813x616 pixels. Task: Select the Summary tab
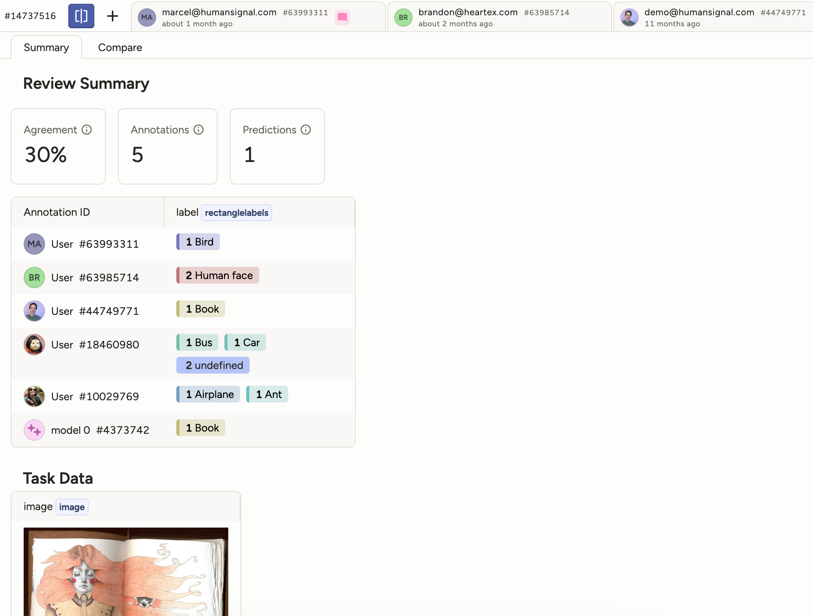[46, 47]
